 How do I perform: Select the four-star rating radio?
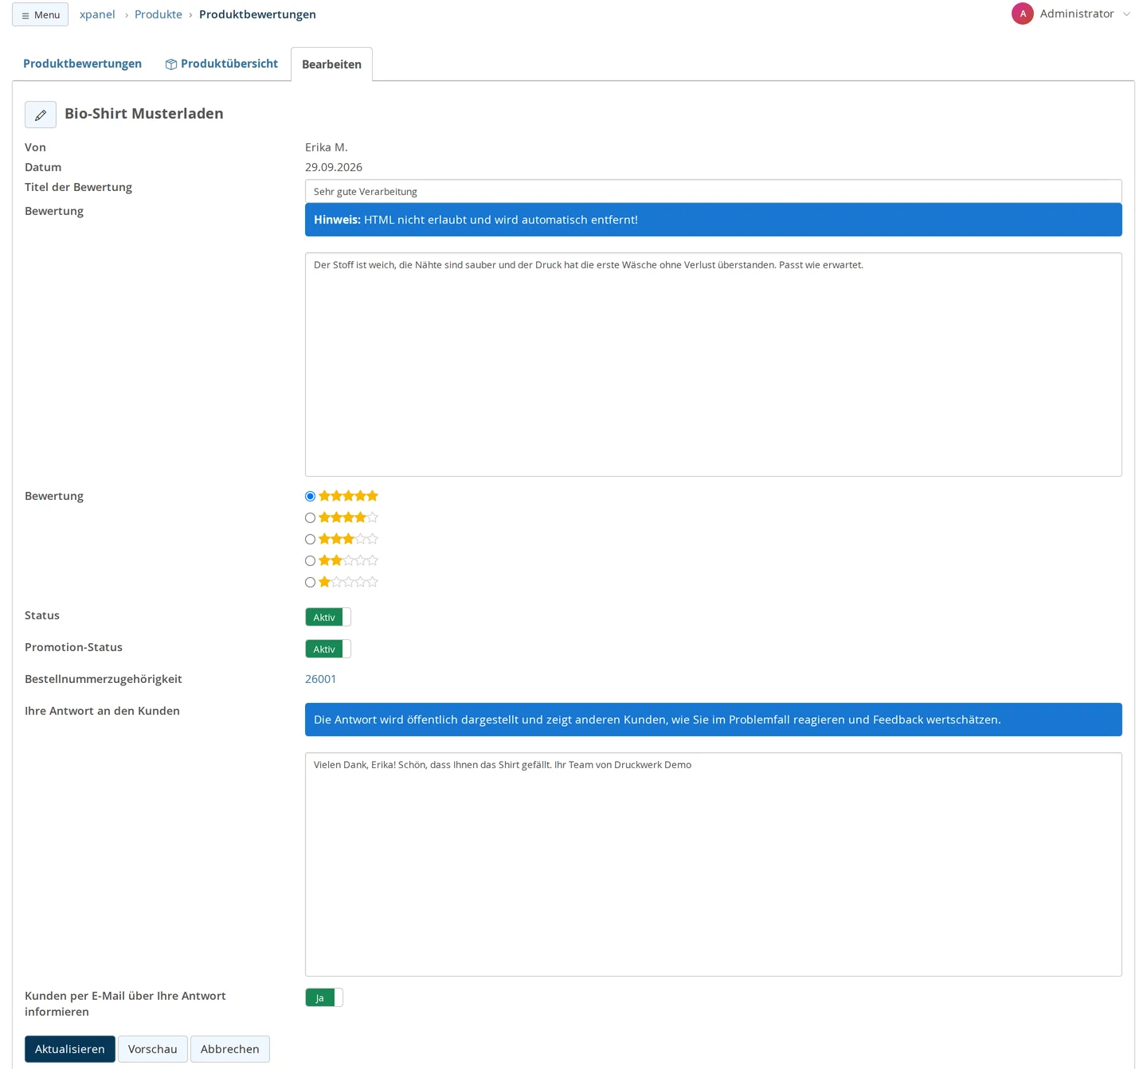pos(311,518)
